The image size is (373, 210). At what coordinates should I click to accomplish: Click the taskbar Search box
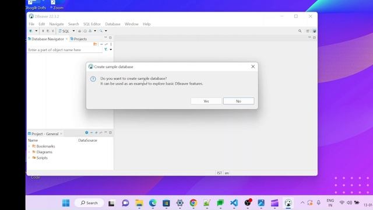tap(89, 203)
